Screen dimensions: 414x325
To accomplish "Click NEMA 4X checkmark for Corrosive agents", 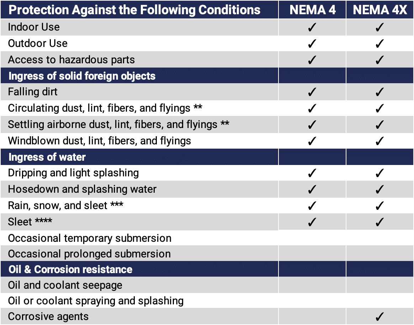I will [380, 316].
